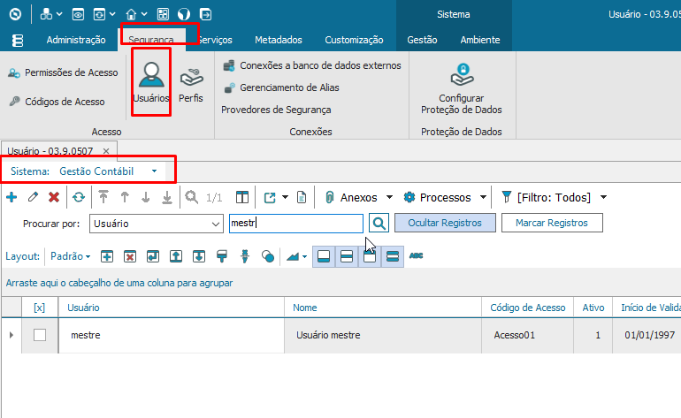Open the Layout Padrão dropdown
Image resolution: width=681 pixels, height=418 pixels.
[71, 256]
